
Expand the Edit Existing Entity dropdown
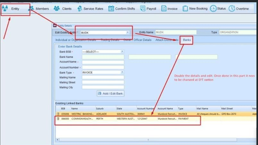coord(127,32)
